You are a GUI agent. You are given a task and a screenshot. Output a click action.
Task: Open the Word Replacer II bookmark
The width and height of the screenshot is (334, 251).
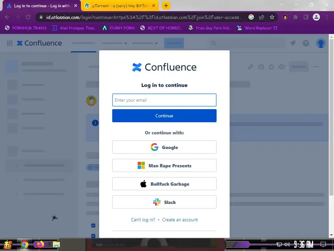tap(257, 28)
